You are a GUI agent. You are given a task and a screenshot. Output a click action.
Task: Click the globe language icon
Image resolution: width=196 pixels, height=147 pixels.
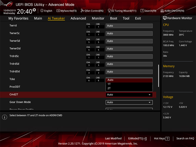click(x=42, y=11)
